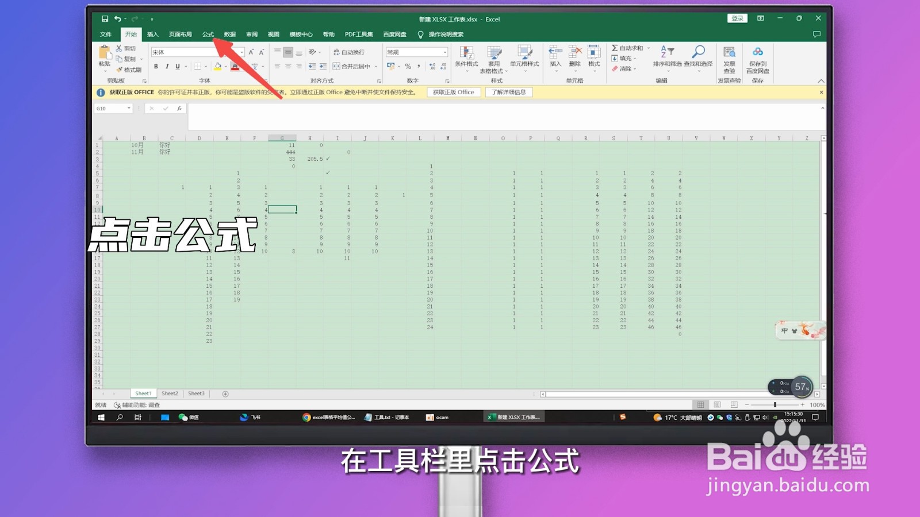This screenshot has height=517, width=920.
Task: Click the 获取正版 Office button
Action: coord(453,92)
